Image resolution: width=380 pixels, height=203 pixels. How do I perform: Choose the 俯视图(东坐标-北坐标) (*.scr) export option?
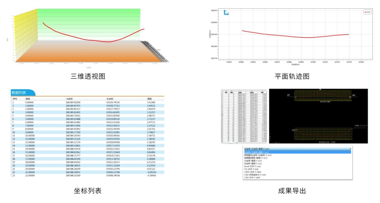point(258,155)
